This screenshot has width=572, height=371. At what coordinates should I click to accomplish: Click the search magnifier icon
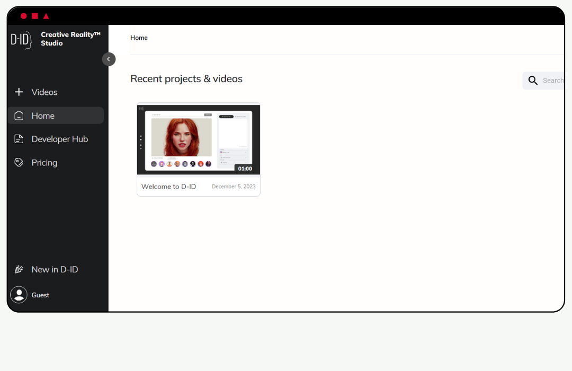click(533, 81)
